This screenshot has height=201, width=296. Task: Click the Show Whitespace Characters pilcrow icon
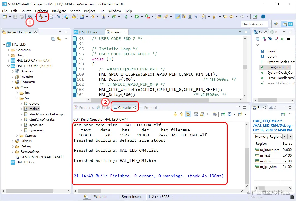[196, 17]
